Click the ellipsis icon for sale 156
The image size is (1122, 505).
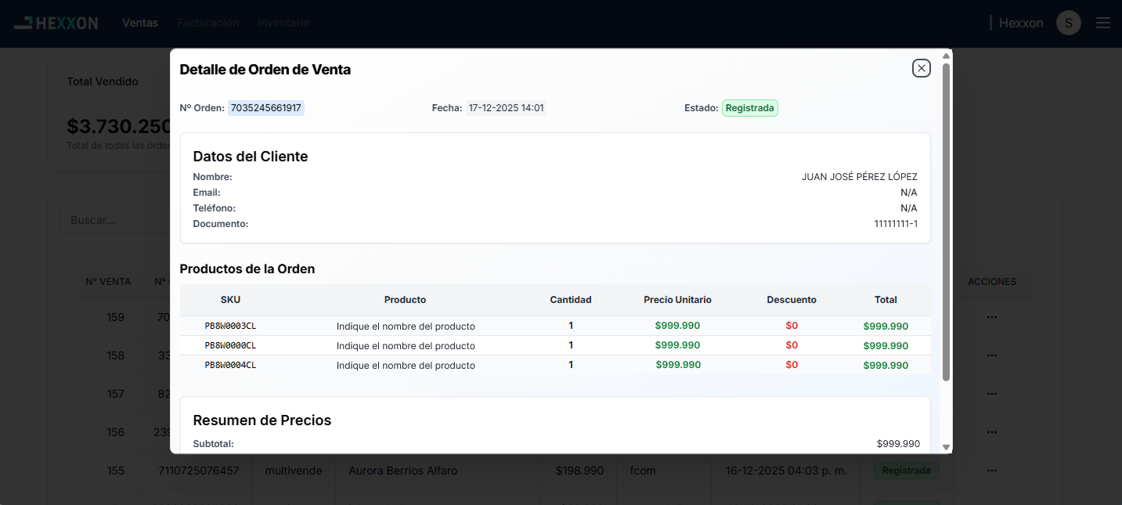click(991, 432)
